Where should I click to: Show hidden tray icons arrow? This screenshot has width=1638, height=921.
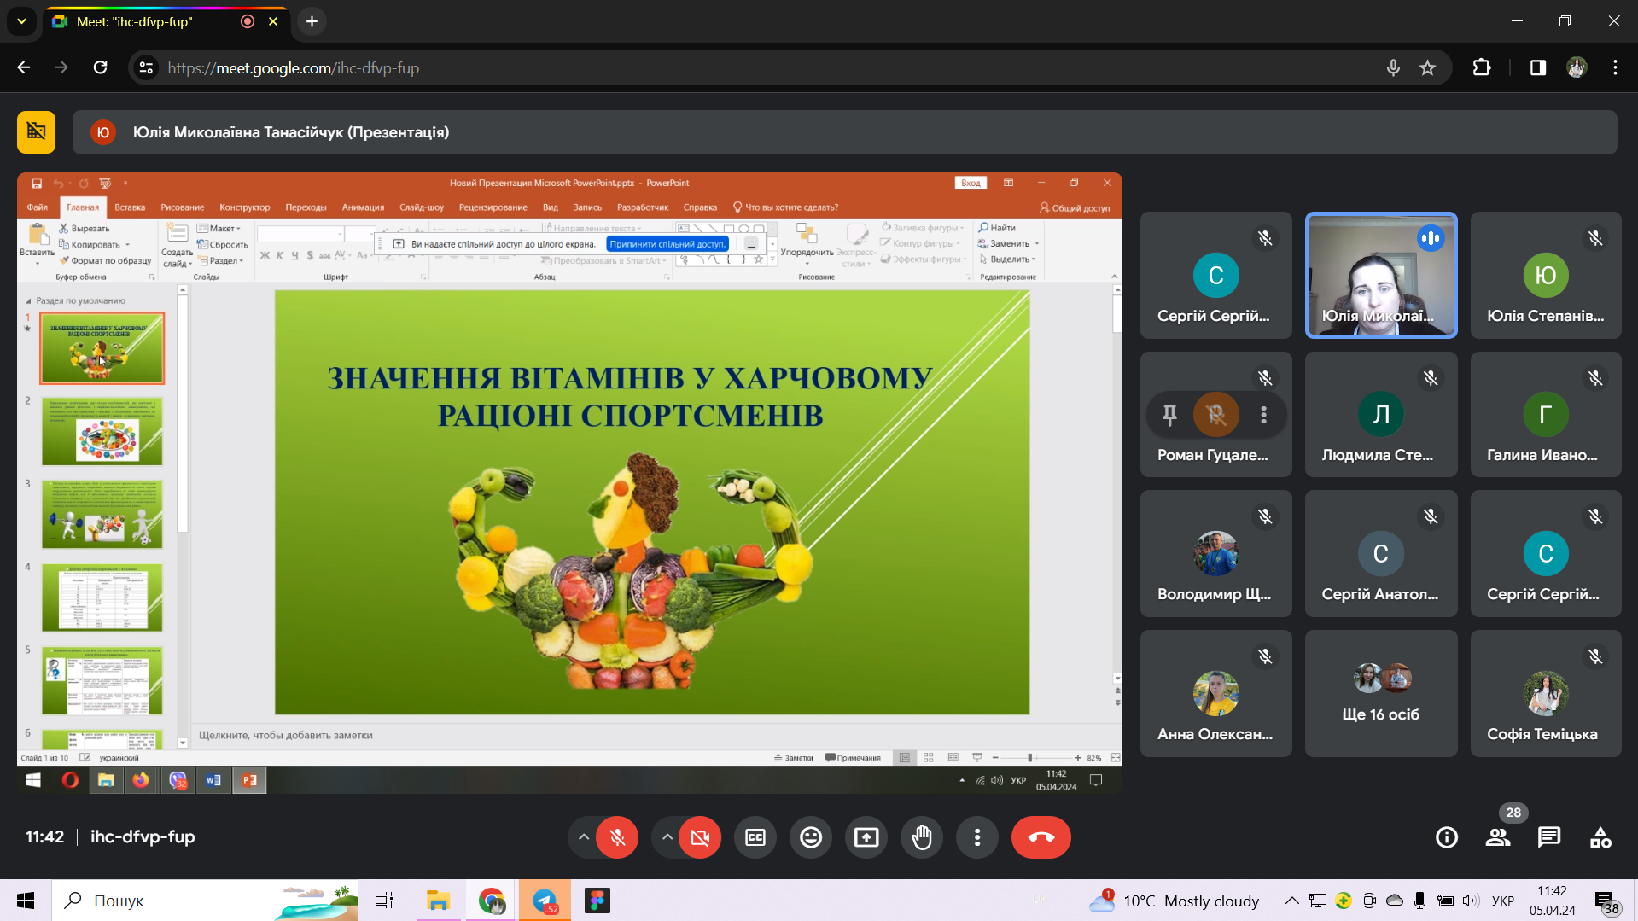click(x=1291, y=901)
